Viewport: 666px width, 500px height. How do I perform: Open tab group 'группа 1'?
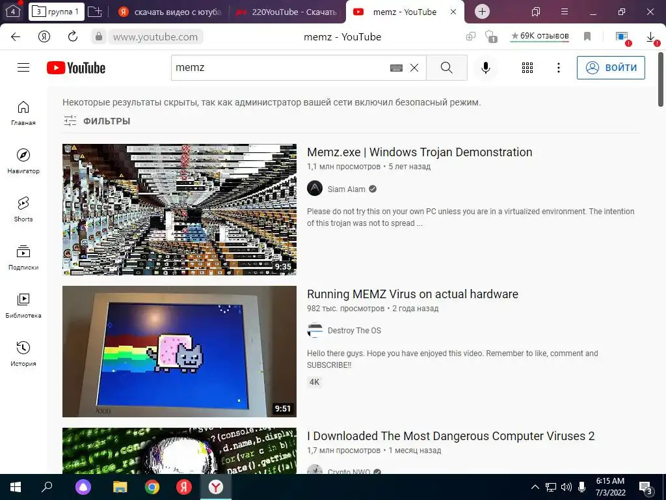57,12
